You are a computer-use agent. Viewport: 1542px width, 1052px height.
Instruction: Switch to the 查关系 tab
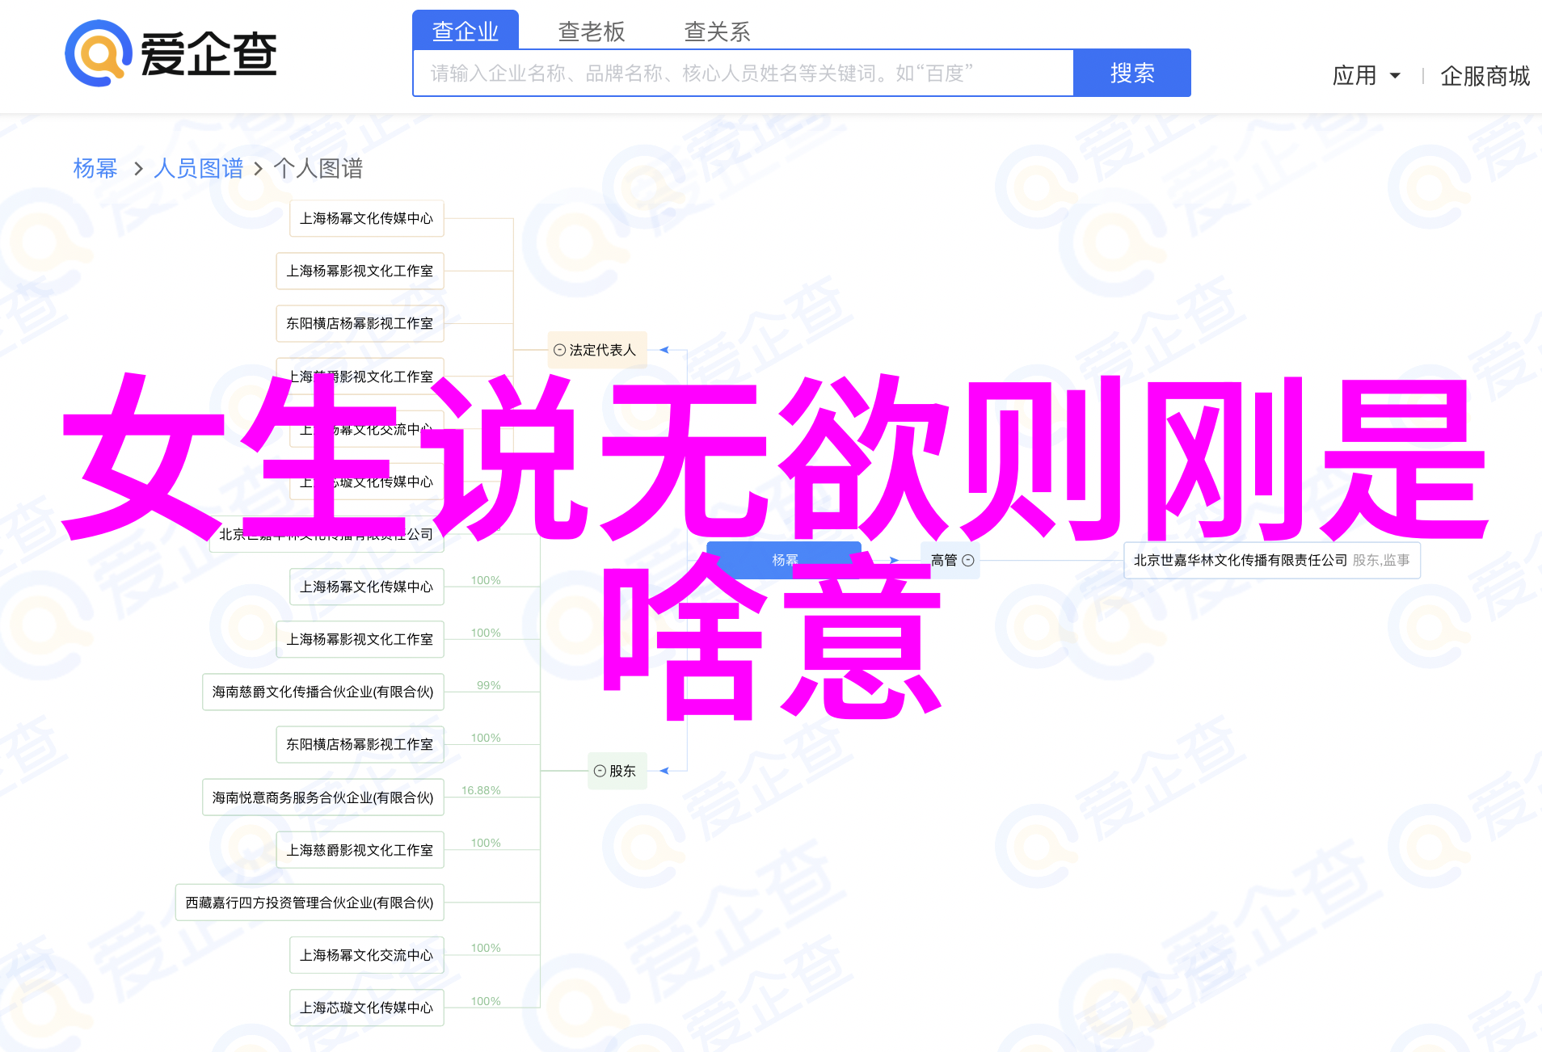click(x=718, y=32)
